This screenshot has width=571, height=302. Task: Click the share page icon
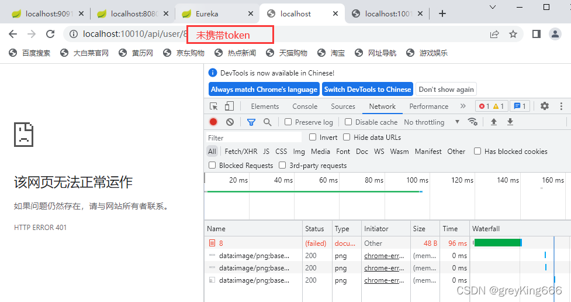click(x=494, y=35)
